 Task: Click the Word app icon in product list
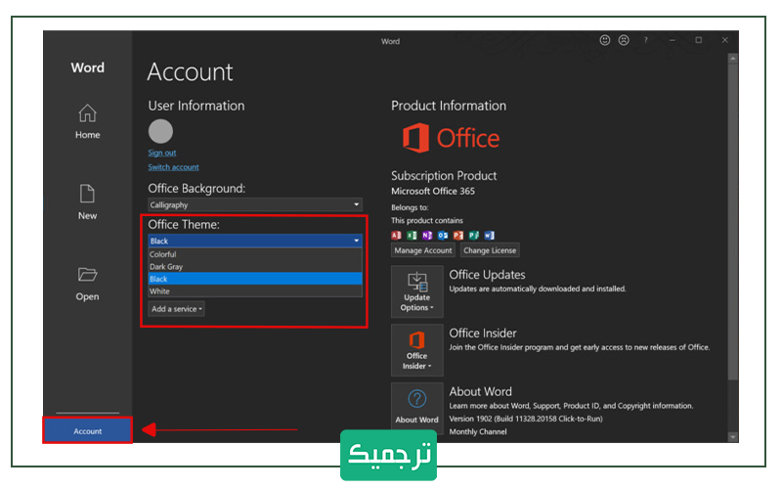click(489, 235)
